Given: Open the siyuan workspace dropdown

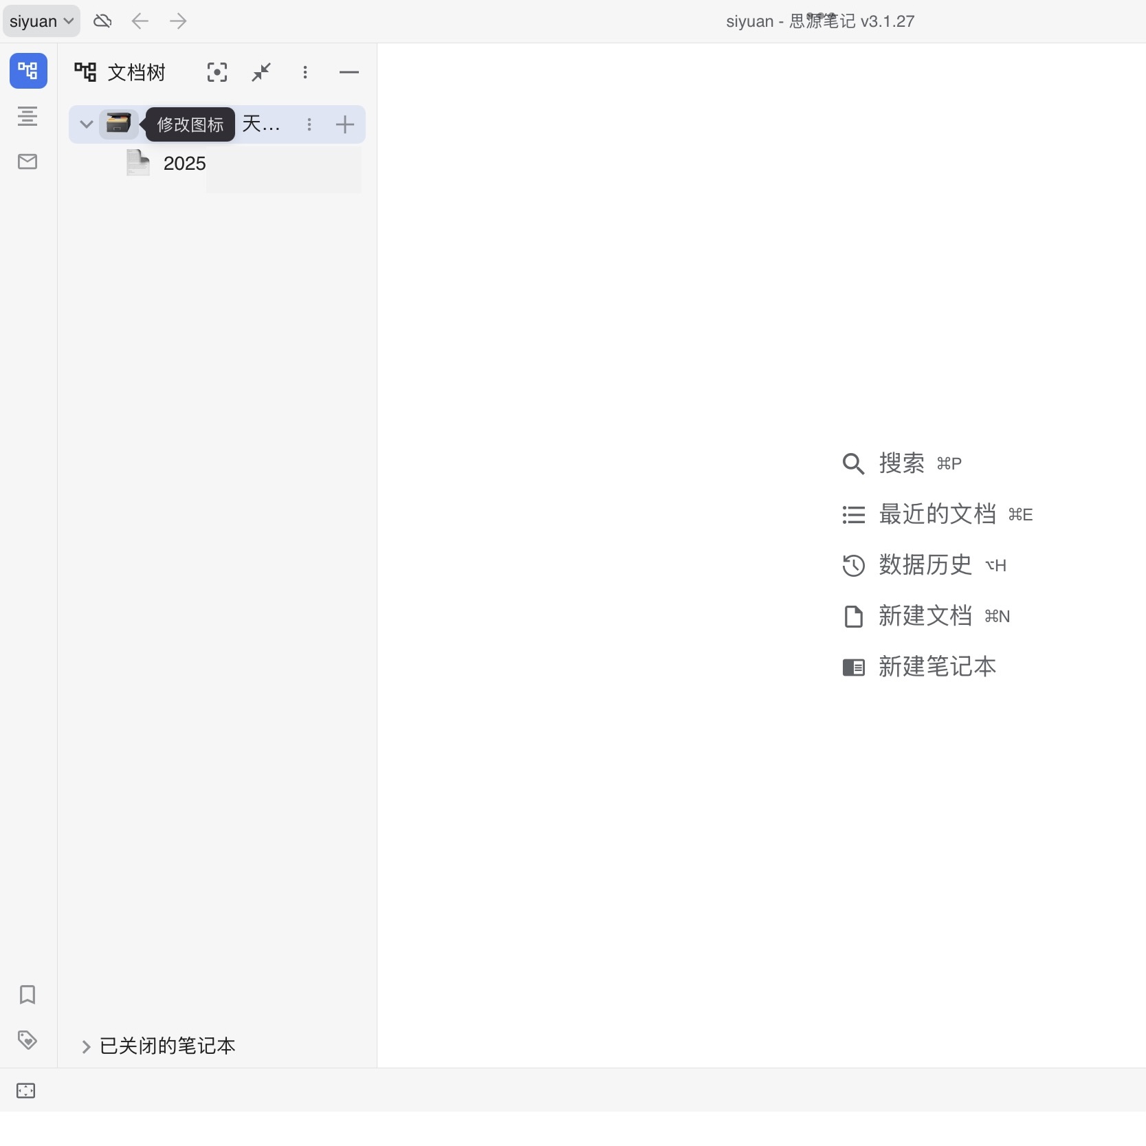Looking at the screenshot, I should click(41, 21).
